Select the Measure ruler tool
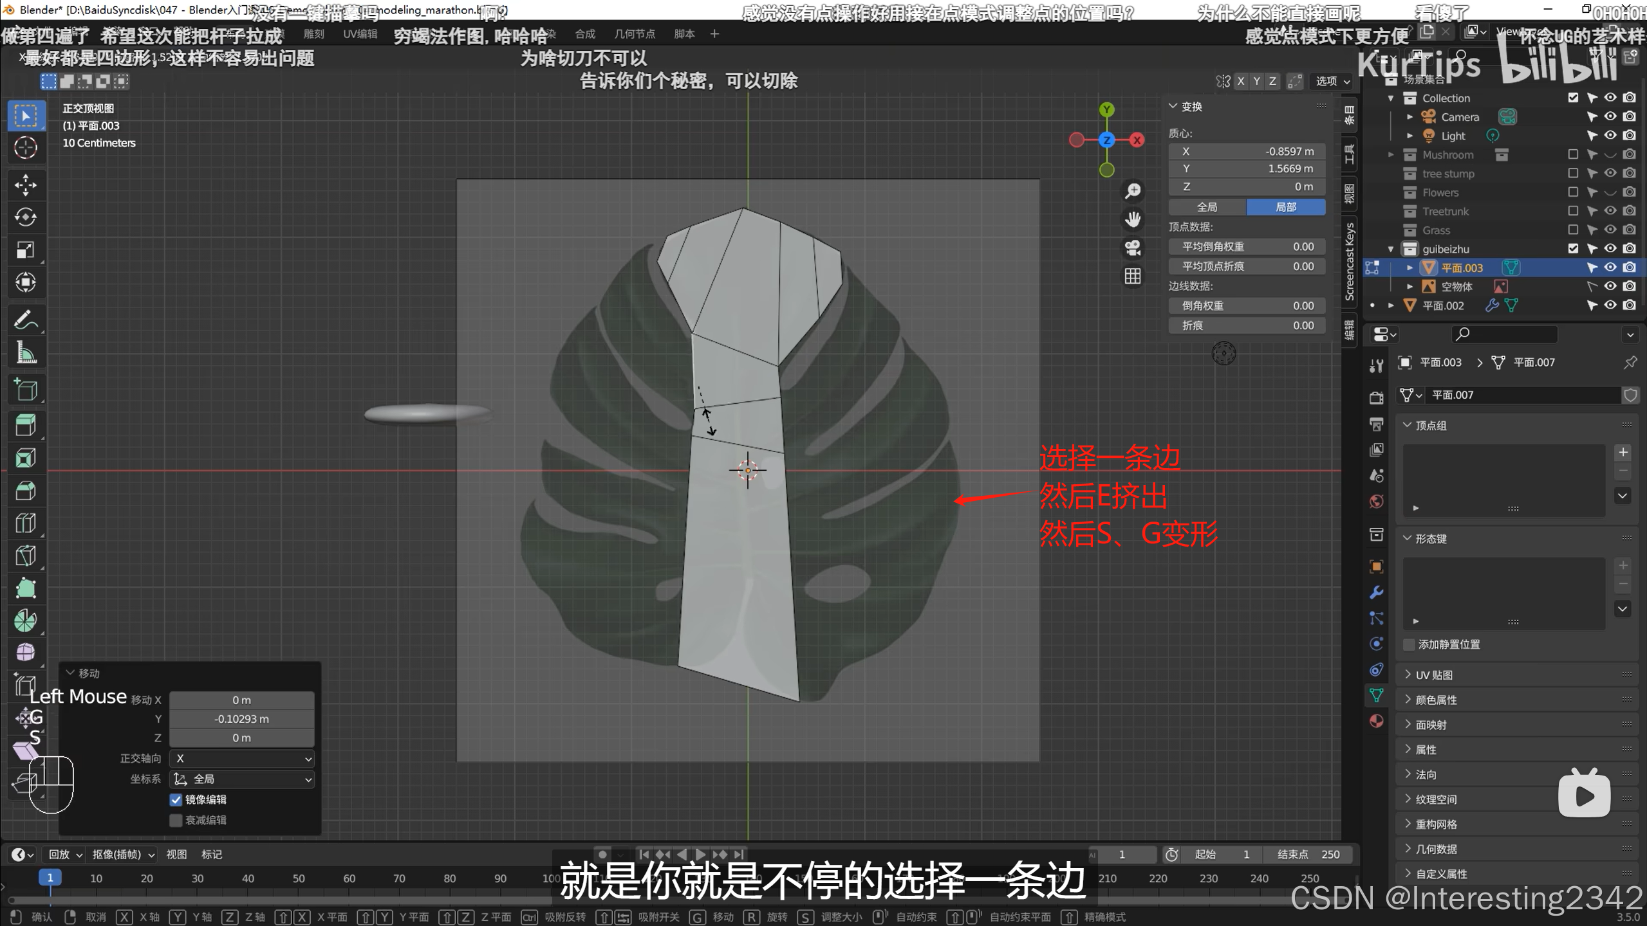 point(26,352)
